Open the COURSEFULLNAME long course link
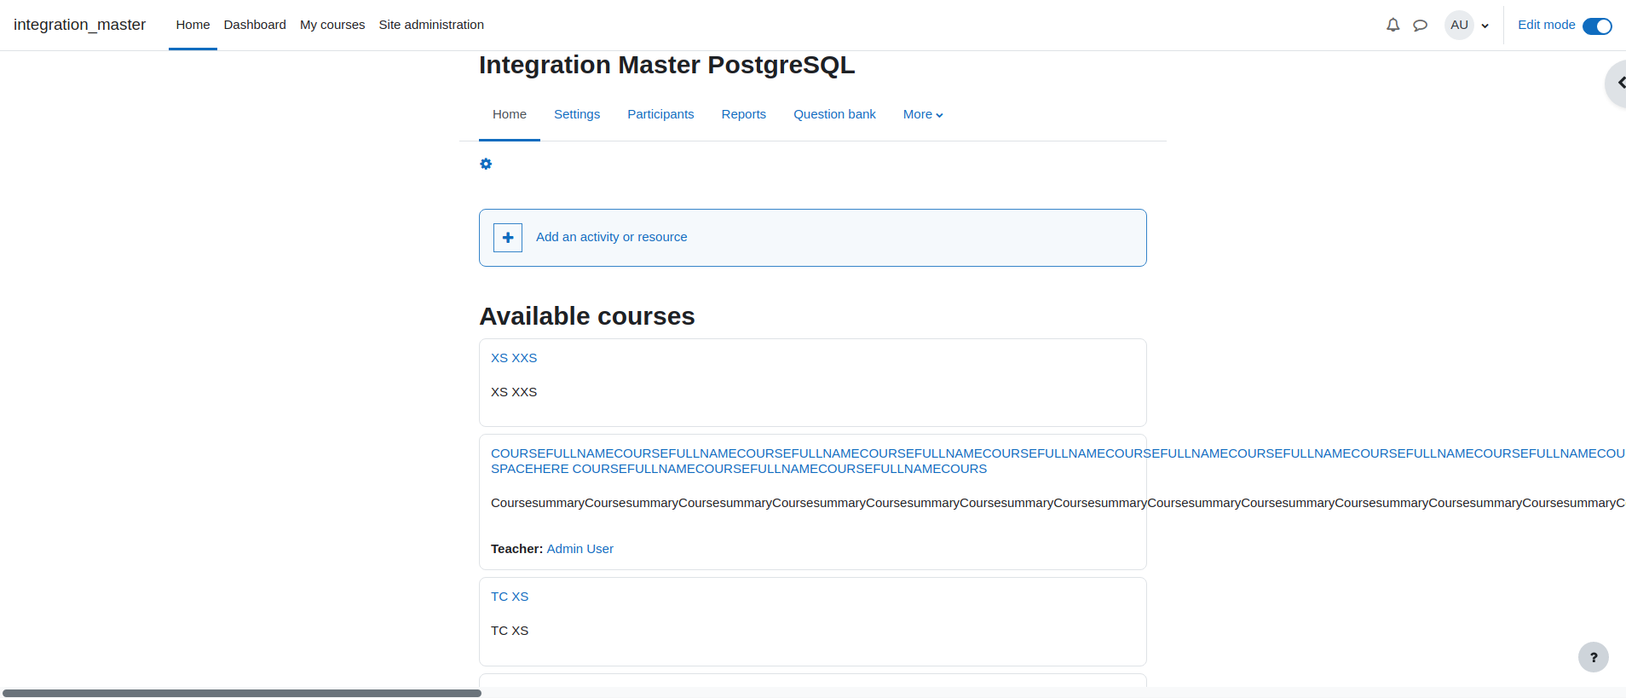 pyautogui.click(x=1058, y=461)
